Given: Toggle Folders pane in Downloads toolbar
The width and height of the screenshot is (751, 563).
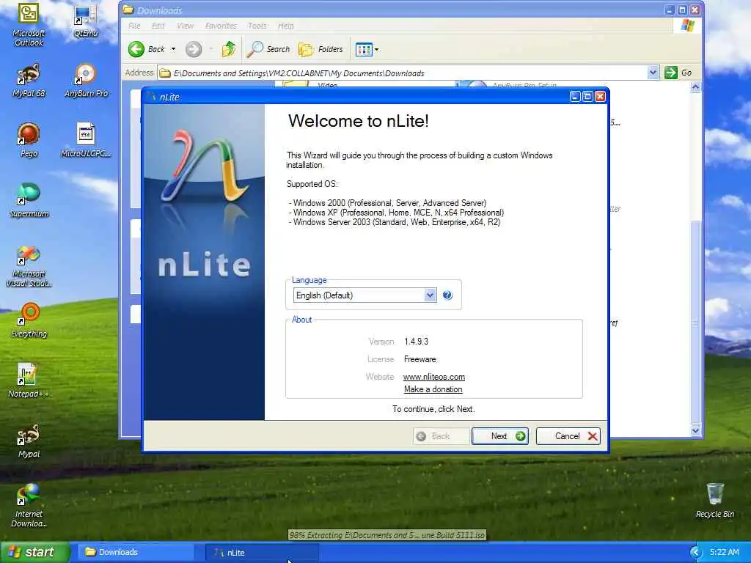Looking at the screenshot, I should (x=320, y=49).
